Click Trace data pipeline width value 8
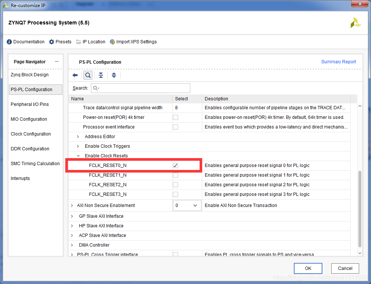The height and width of the screenshot is (284, 371). [x=177, y=108]
